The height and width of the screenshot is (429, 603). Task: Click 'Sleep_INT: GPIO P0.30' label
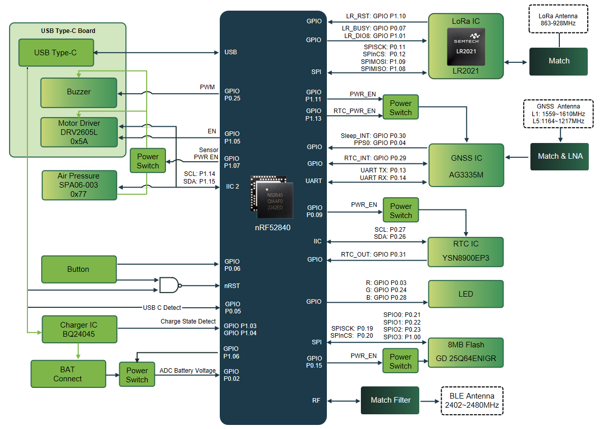point(373,135)
